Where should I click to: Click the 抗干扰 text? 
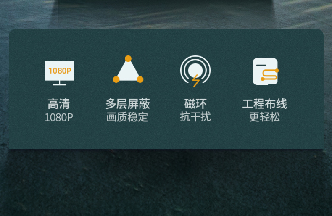[x=195, y=117]
